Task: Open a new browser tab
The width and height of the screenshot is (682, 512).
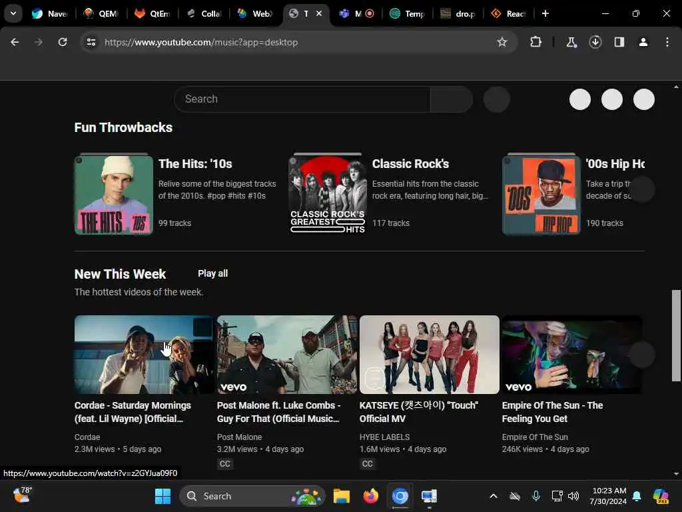Action: (x=545, y=13)
